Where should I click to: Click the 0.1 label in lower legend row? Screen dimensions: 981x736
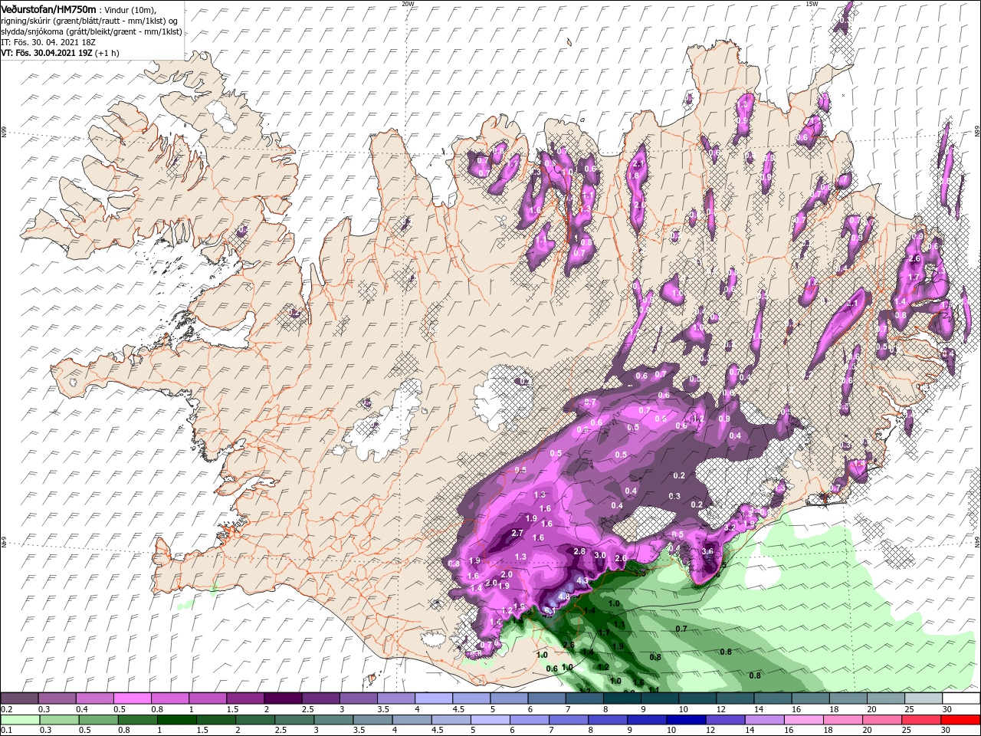(6, 731)
